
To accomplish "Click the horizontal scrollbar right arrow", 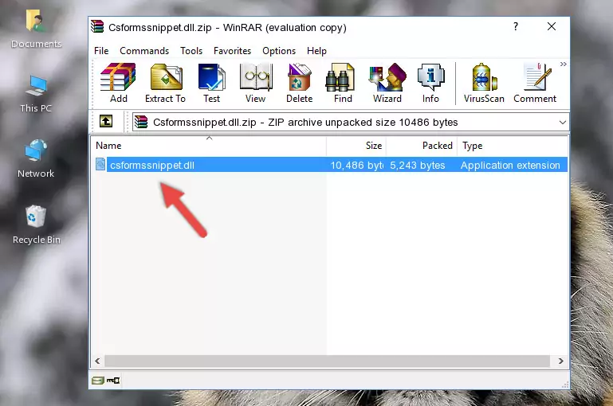I will point(560,361).
